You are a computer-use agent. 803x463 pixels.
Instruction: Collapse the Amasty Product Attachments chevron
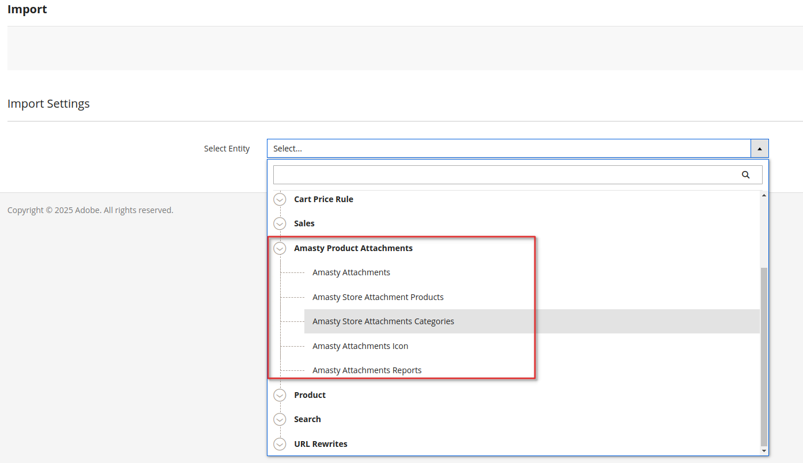(280, 248)
